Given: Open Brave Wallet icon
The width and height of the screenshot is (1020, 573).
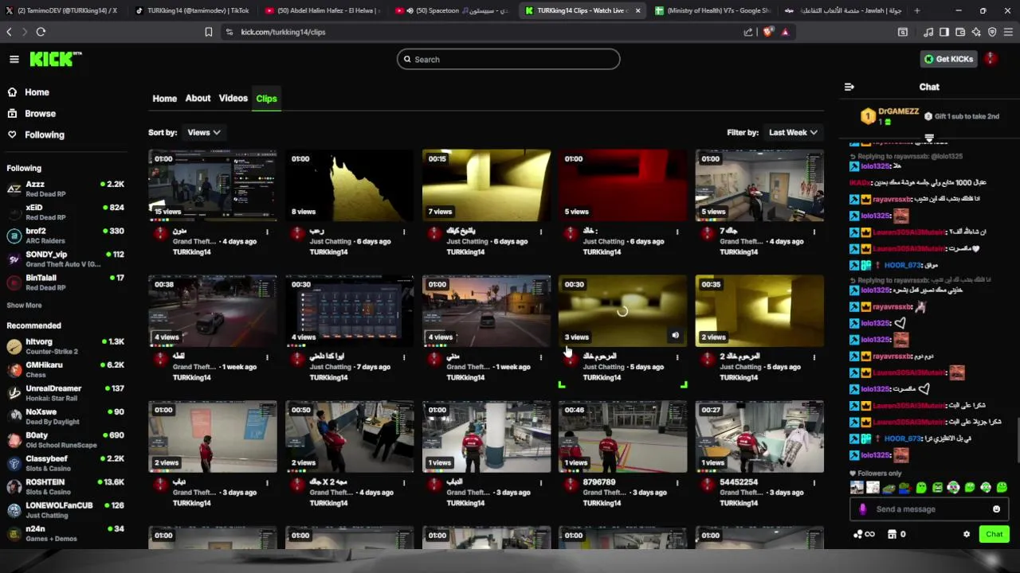Looking at the screenshot, I should click(960, 32).
